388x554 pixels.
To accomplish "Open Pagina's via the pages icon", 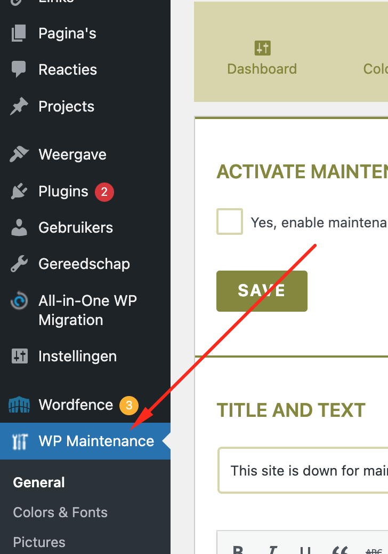I will tap(19, 33).
